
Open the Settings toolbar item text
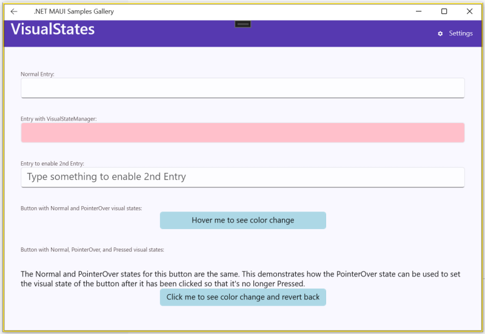460,34
